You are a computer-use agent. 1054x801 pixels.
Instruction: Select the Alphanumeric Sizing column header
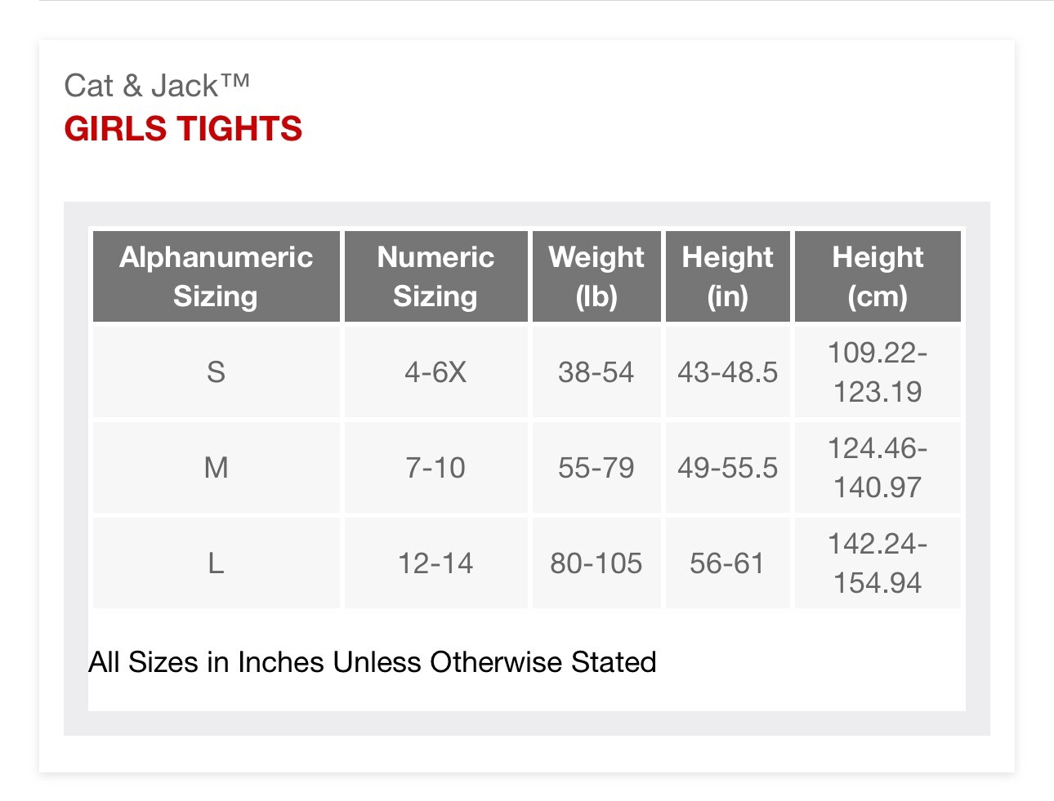217,276
